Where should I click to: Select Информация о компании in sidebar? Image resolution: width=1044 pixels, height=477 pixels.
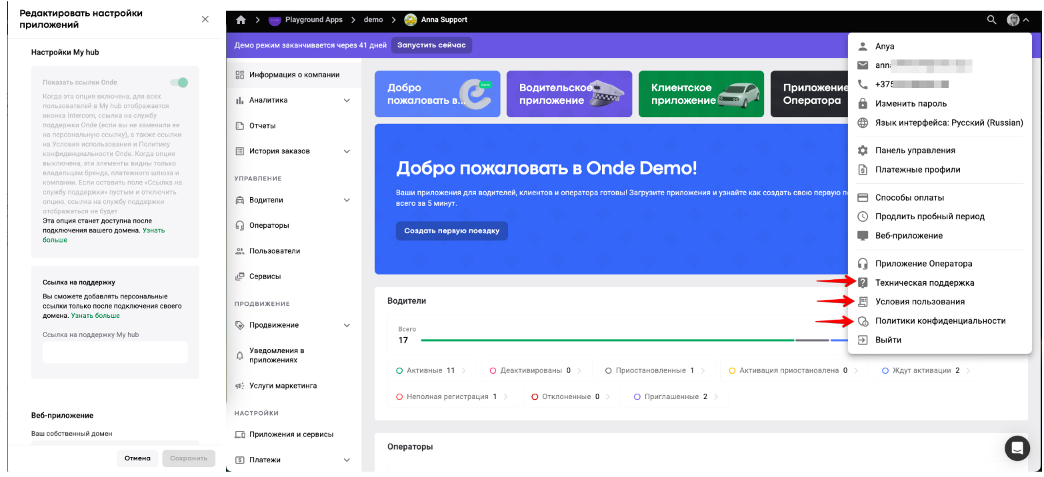click(x=294, y=75)
